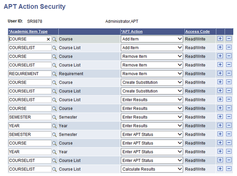
Task: Remove the Course List Calculate Results row
Action: (x=229, y=169)
